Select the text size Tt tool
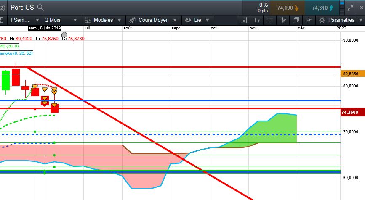Screen dimensions: 365x200 point(257,20)
